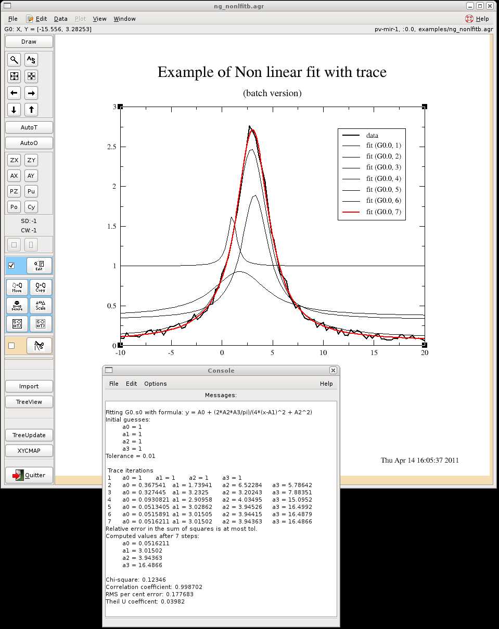Image resolution: width=499 pixels, height=629 pixels.
Task: Select the magnifier zoom tool
Action: click(x=14, y=60)
